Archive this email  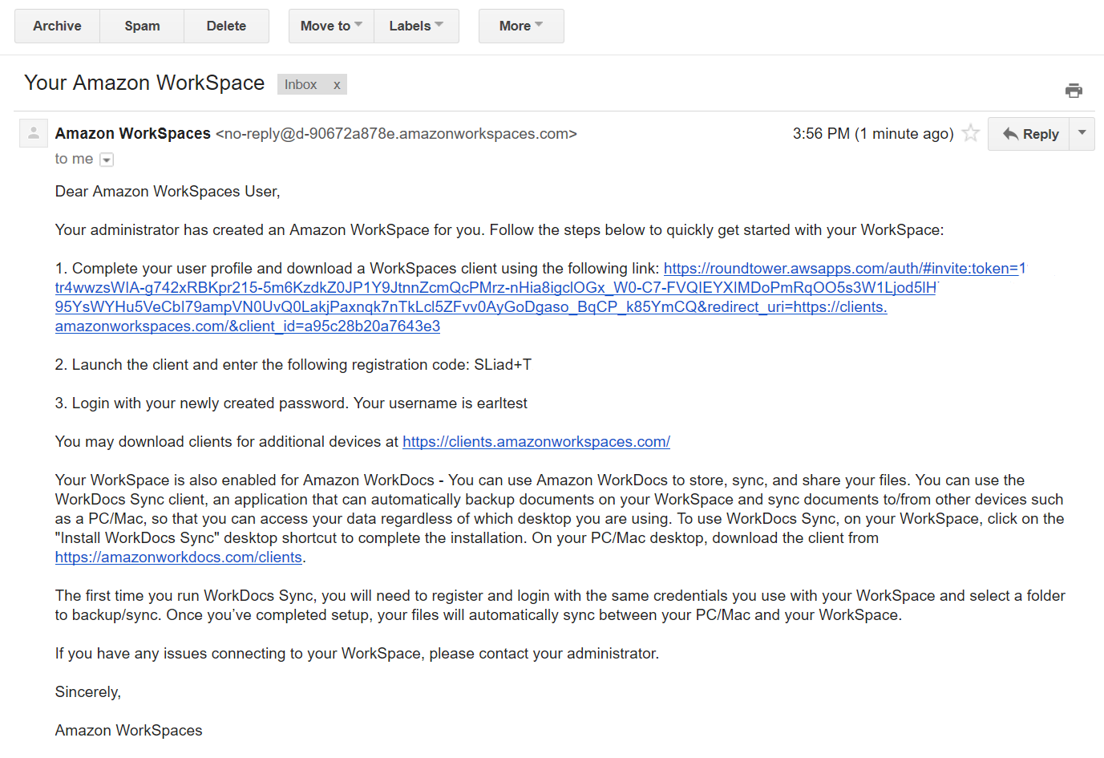pos(57,26)
